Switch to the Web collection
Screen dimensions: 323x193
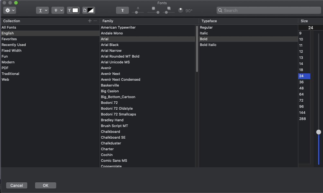point(5,79)
